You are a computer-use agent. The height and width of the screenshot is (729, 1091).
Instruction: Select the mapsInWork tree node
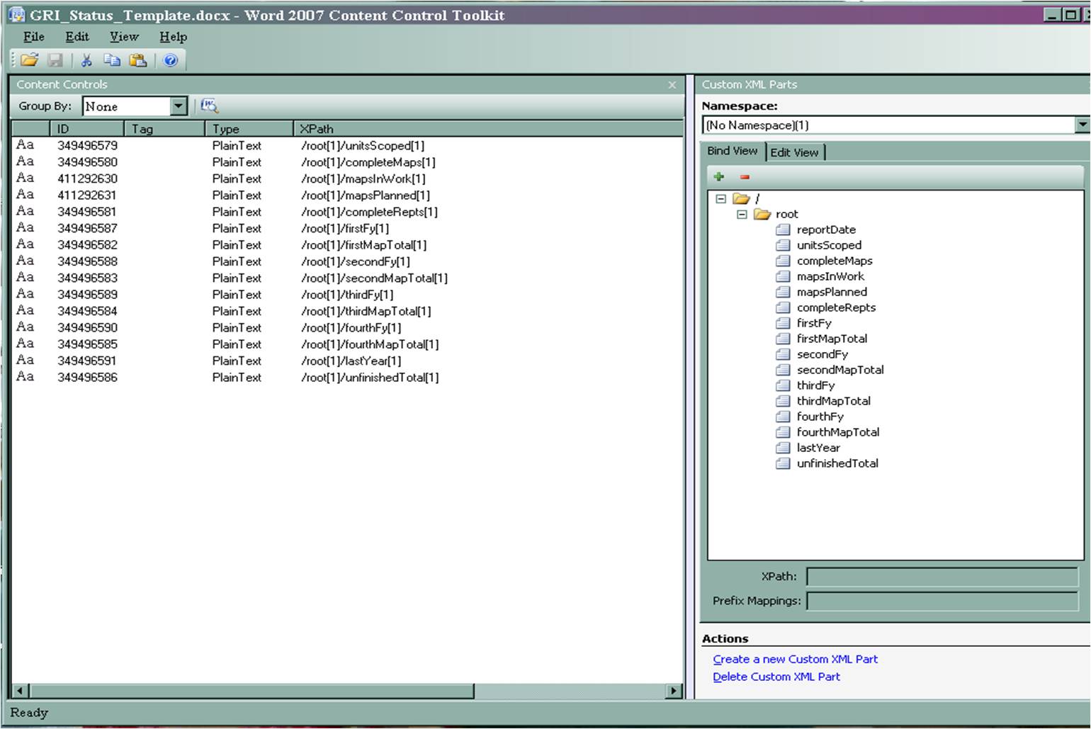coord(830,276)
